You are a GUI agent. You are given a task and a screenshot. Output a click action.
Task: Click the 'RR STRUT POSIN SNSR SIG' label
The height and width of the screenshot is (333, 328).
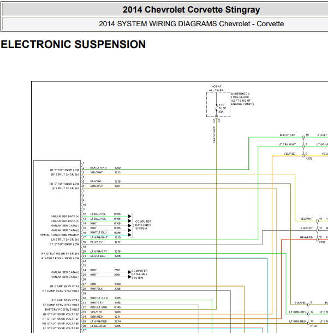tap(61, 254)
